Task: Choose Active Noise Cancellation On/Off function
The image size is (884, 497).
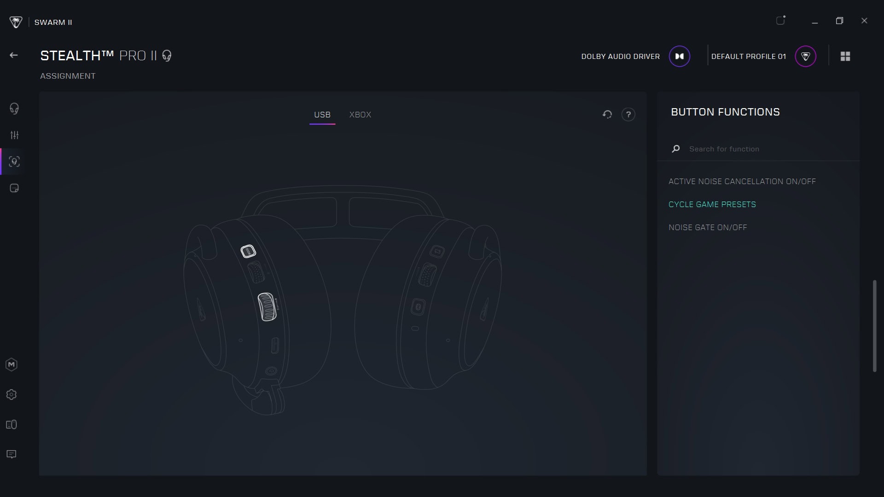Action: click(x=742, y=181)
